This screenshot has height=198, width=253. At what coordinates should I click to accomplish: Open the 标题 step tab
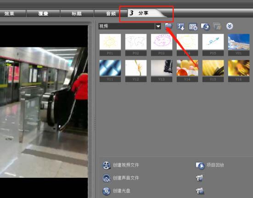pyautogui.click(x=77, y=13)
